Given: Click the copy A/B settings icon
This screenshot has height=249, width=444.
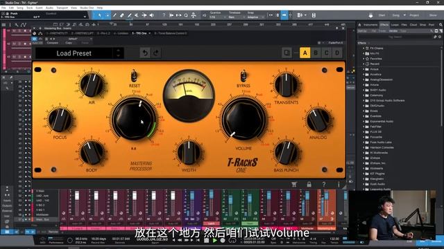Looking at the screenshot, I should [287, 53].
